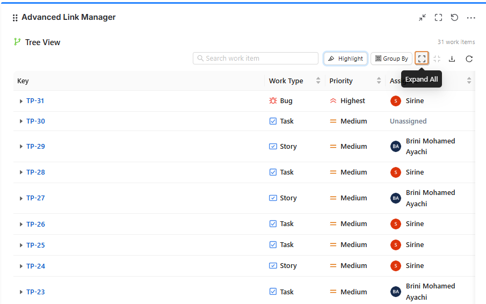Minimize the Advanced Link Manager gadget

point(422,18)
